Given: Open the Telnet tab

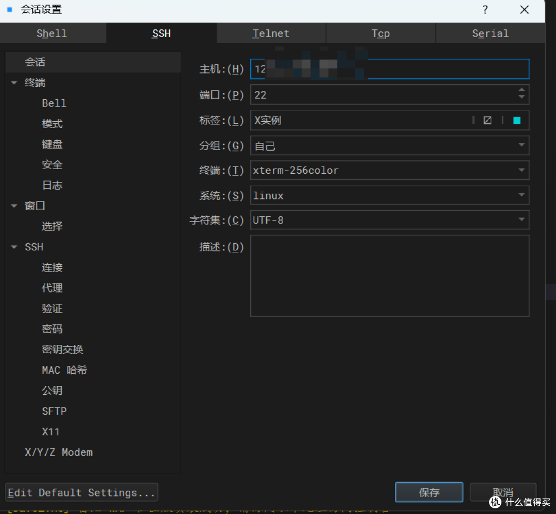Looking at the screenshot, I should pos(271,33).
